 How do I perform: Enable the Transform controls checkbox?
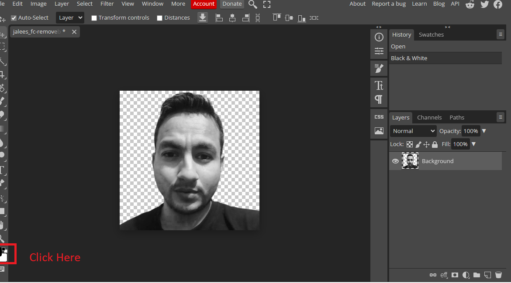(x=94, y=18)
